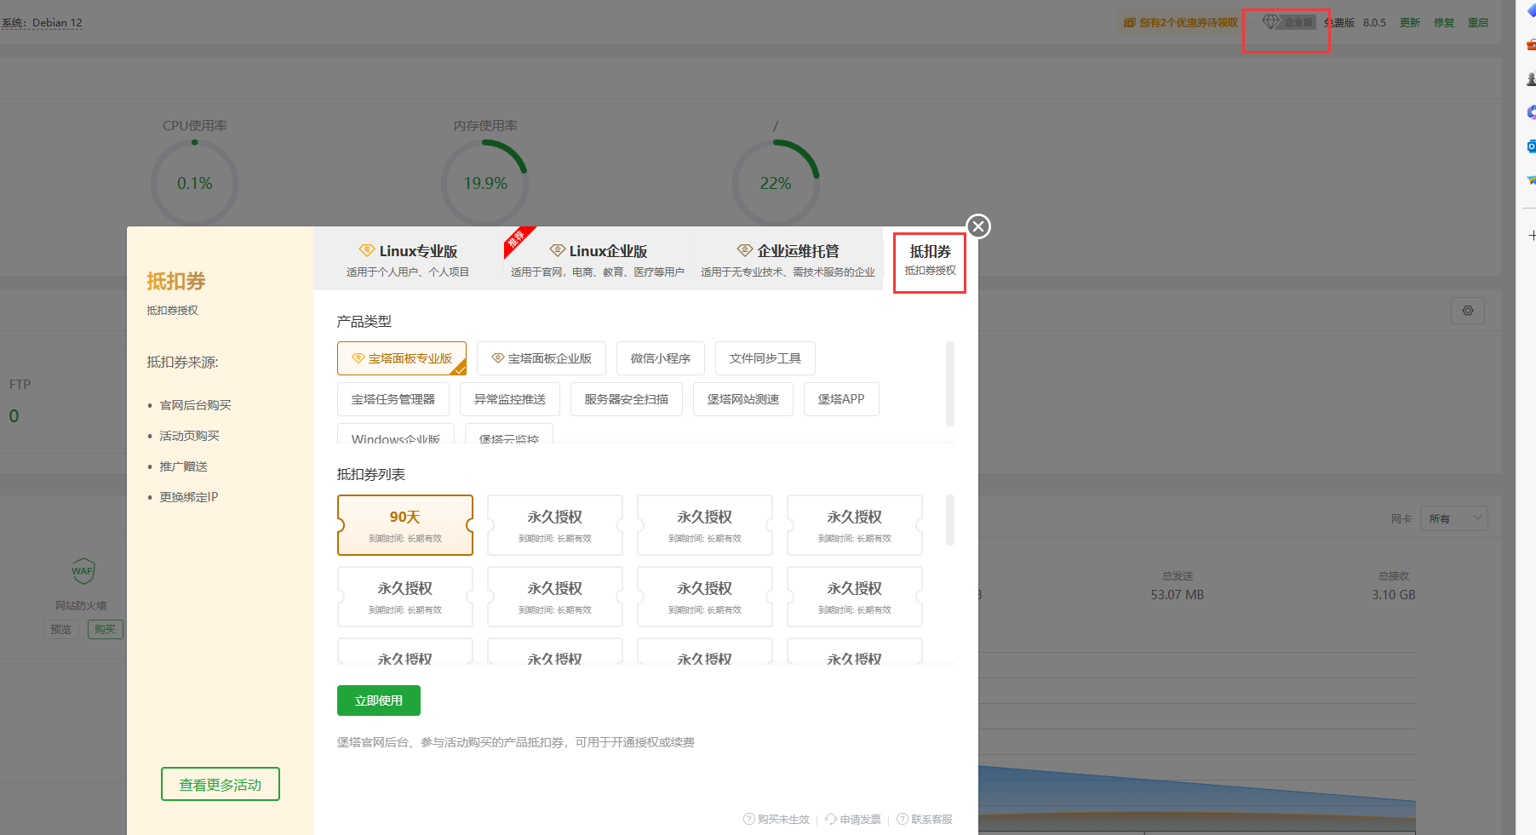Viewport: 1536px width, 835px height.
Task: Click the 产品类型 list scrollbar
Action: tap(950, 383)
